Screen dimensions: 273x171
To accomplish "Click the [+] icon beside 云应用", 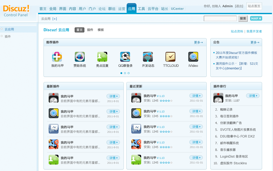I will [x=55, y=19].
